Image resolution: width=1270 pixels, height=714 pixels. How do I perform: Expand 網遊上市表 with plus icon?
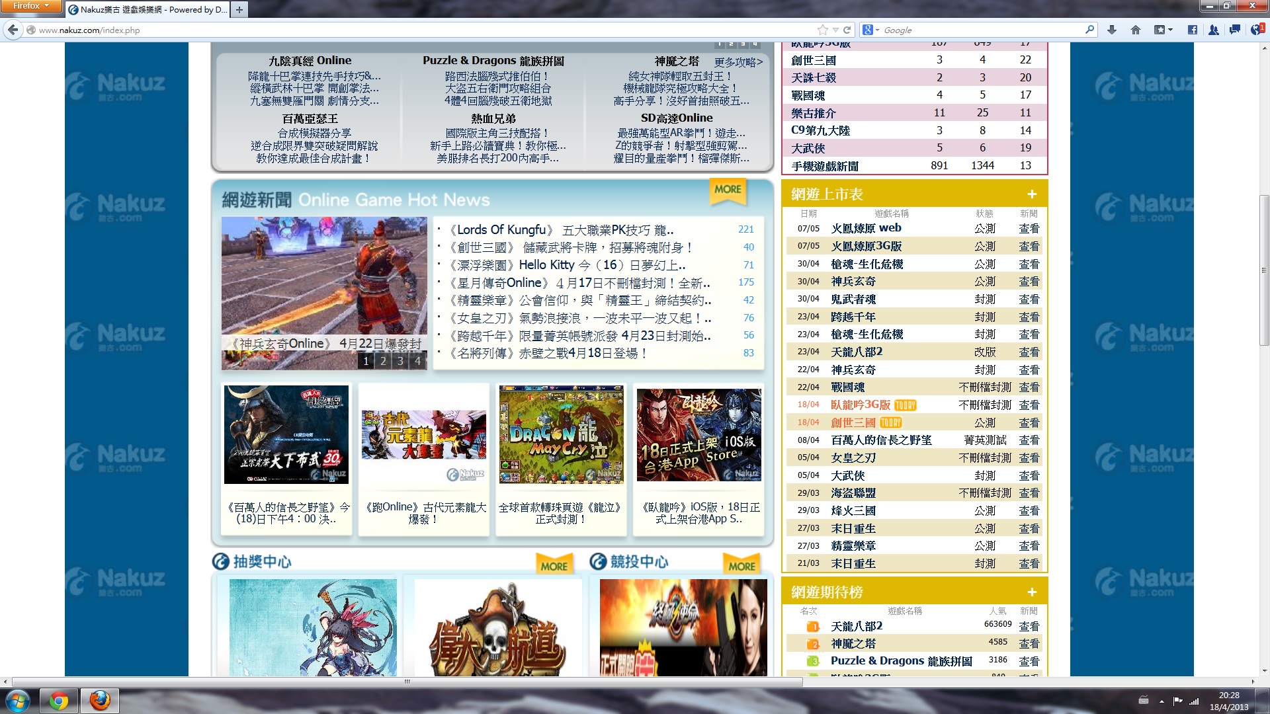[1031, 194]
